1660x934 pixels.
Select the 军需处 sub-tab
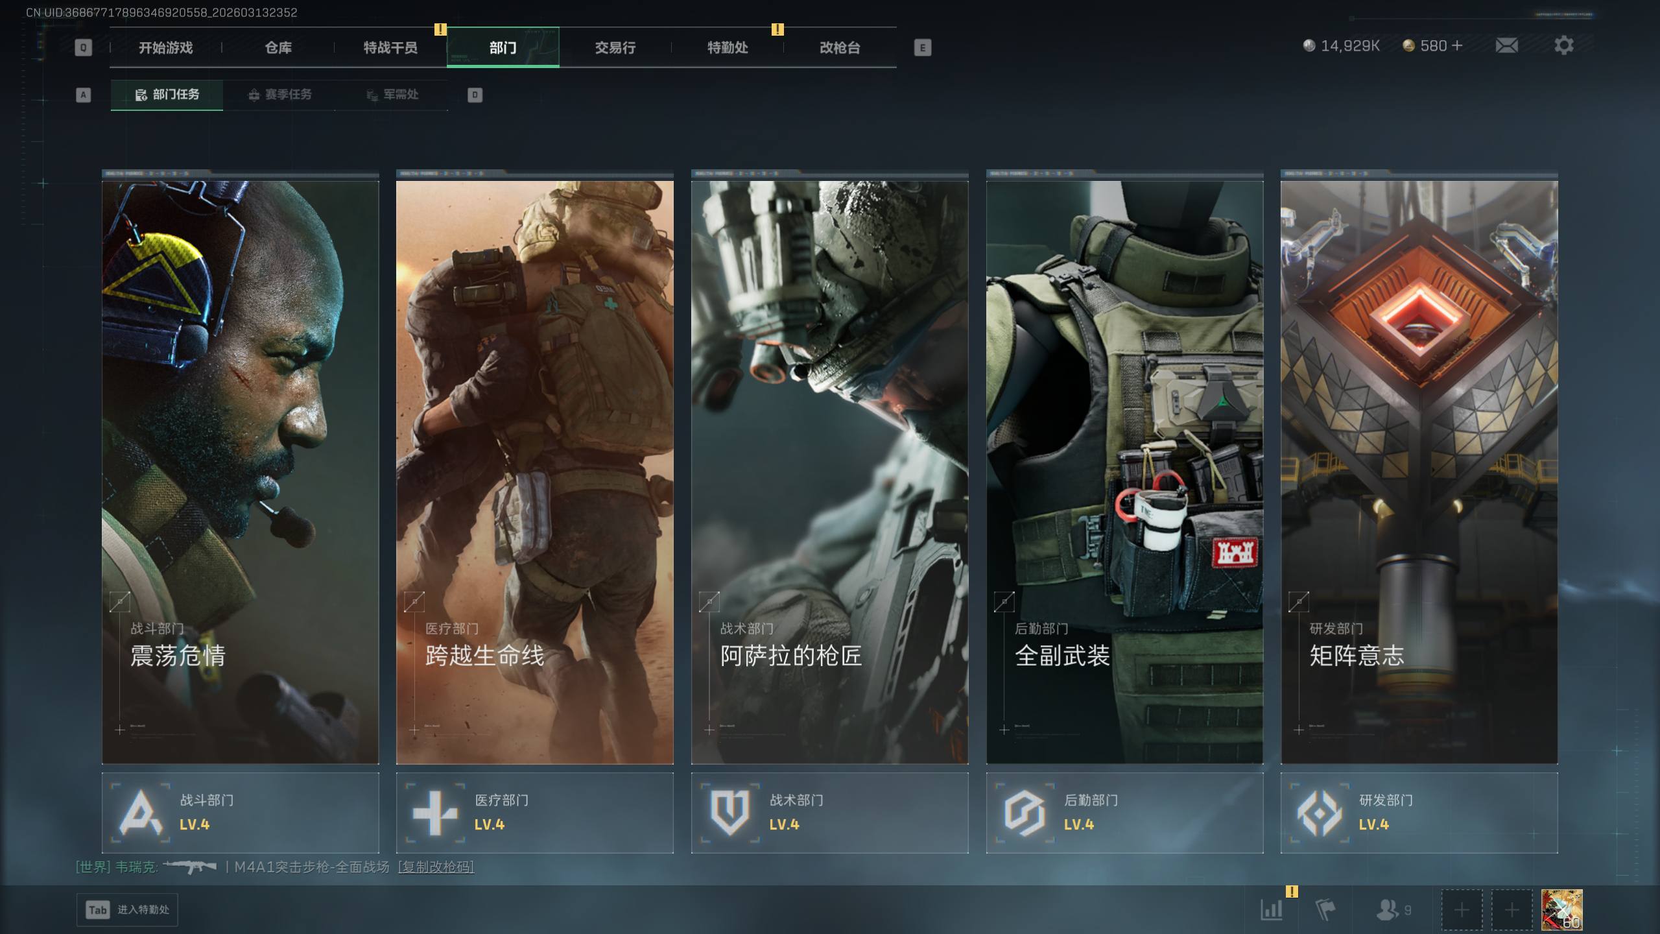coord(392,95)
